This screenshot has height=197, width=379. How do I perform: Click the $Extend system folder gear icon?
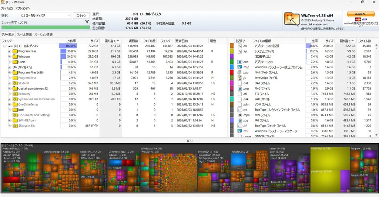tap(15, 83)
